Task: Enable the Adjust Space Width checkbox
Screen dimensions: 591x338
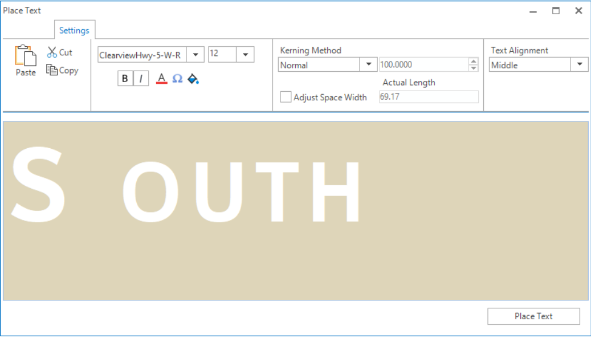Action: click(x=286, y=97)
